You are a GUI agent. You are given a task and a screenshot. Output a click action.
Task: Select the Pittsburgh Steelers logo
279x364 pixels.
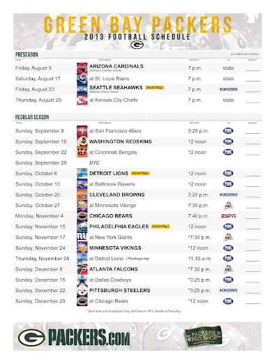(82, 290)
